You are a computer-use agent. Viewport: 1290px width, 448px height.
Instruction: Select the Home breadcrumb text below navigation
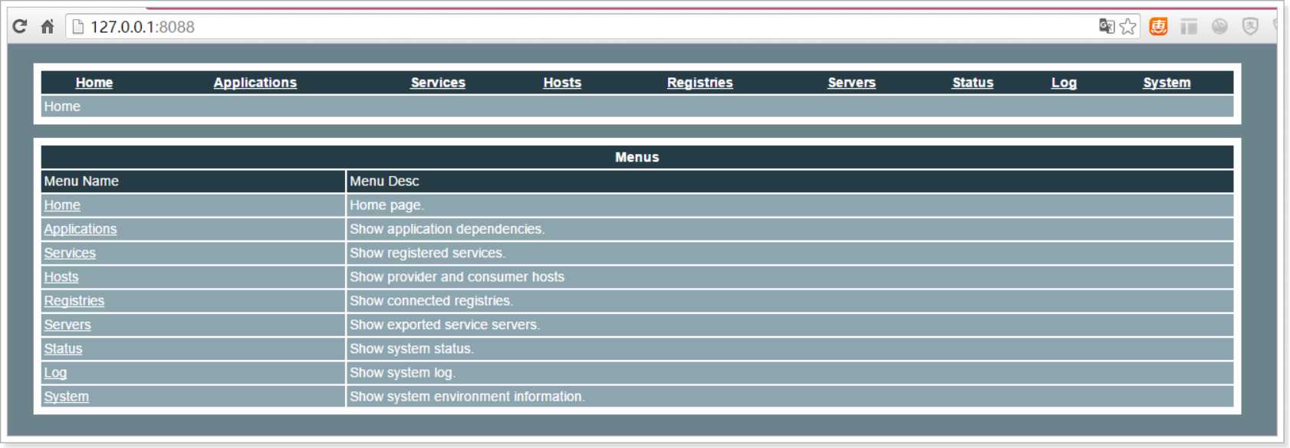62,106
